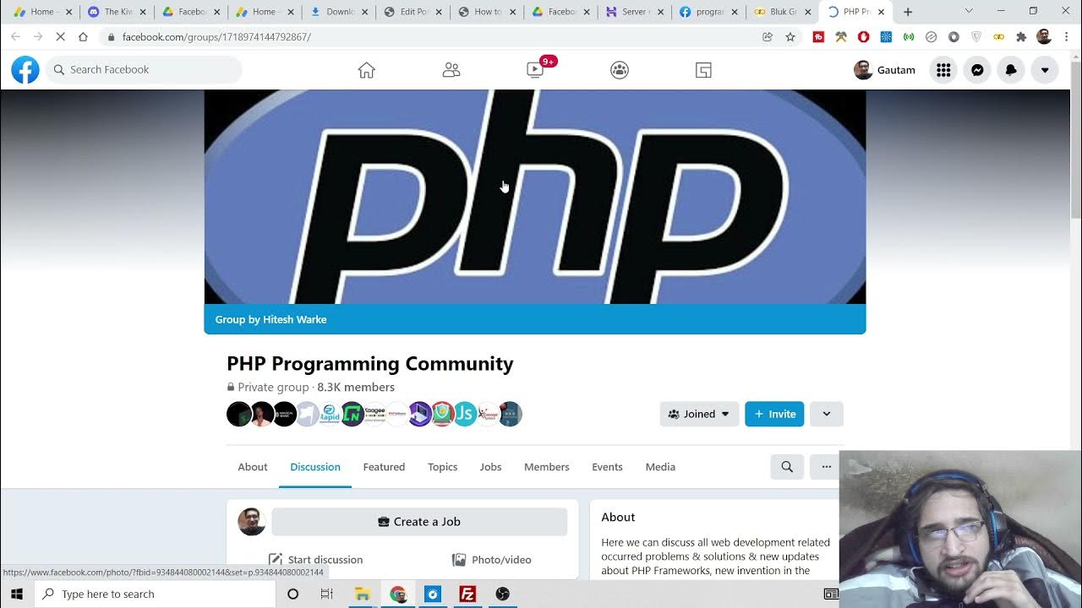Open the notifications bell icon
Viewport: 1082px width, 608px height.
coord(1011,70)
